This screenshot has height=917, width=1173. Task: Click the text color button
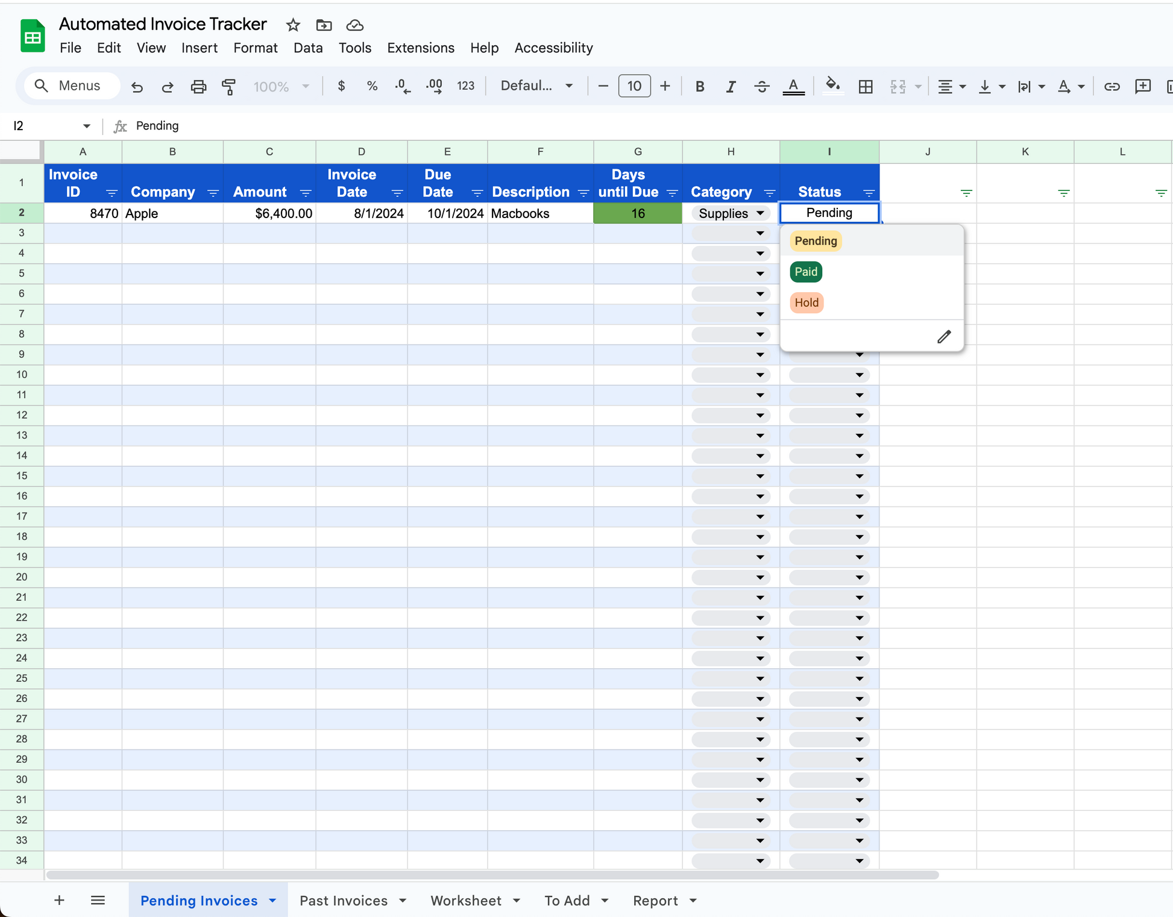[x=793, y=86]
